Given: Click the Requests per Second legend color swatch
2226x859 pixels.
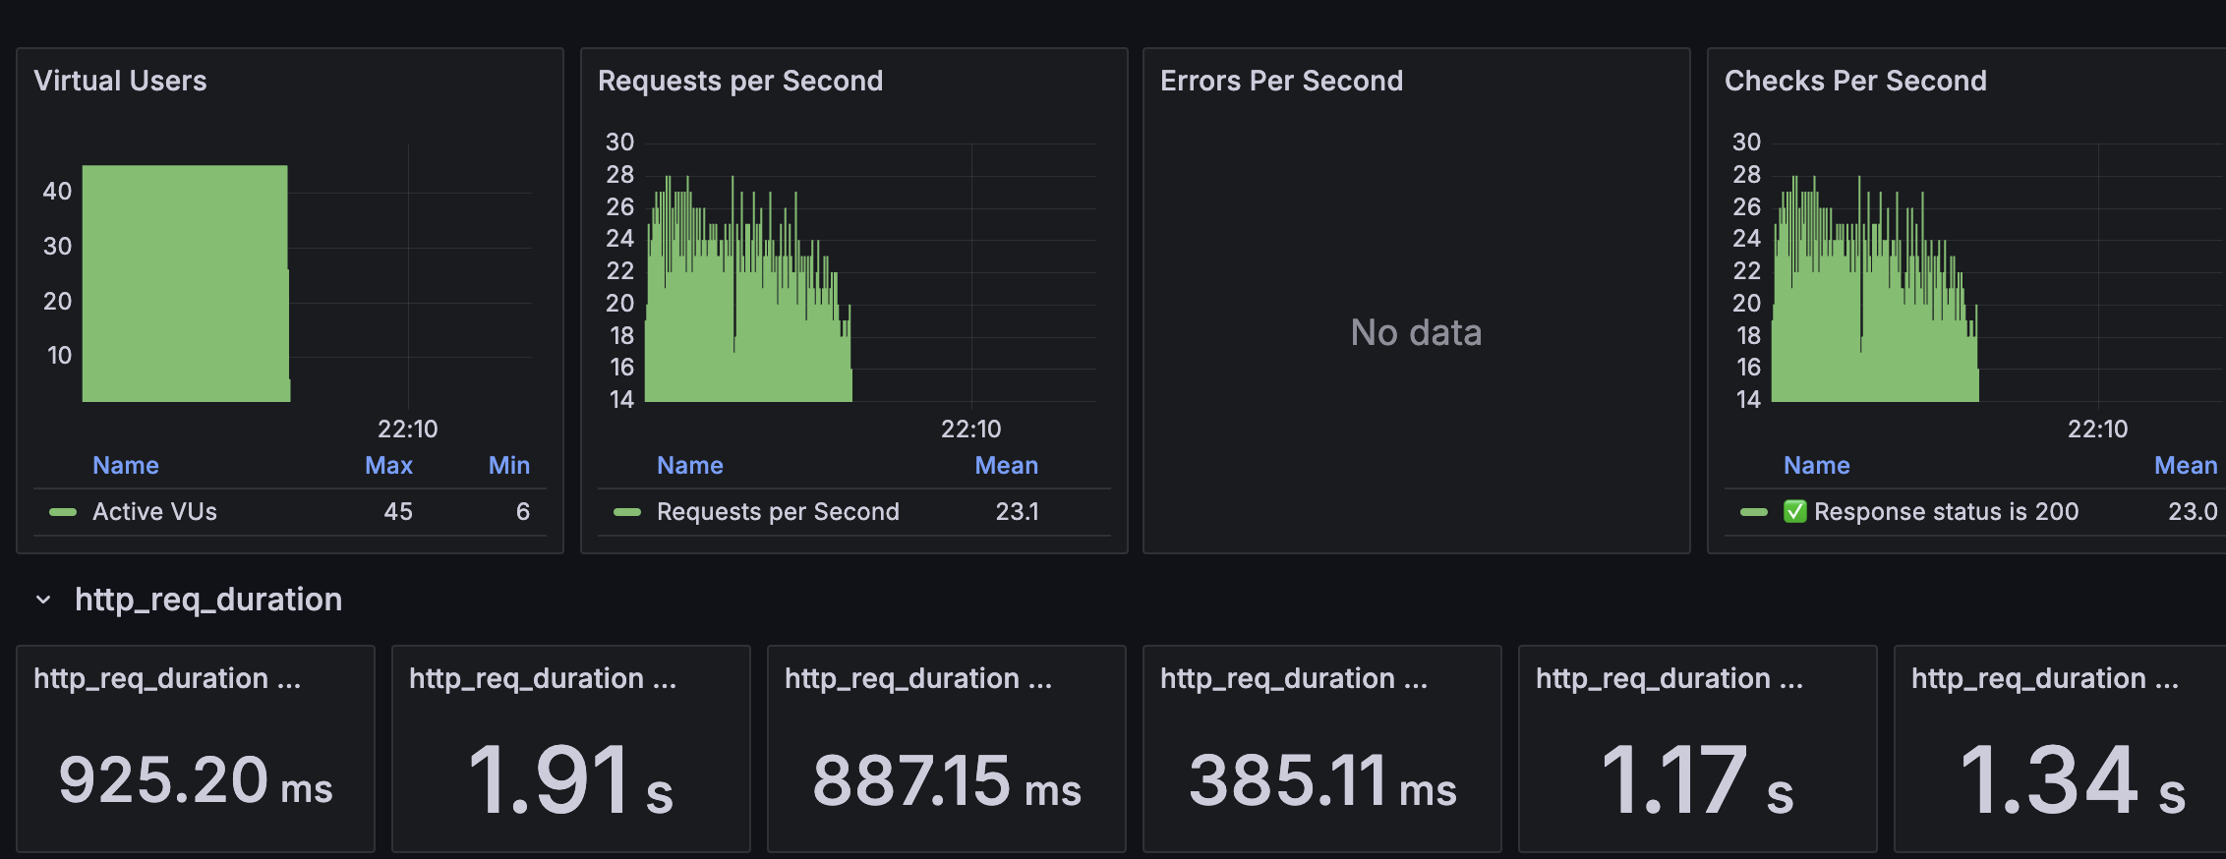Looking at the screenshot, I should coord(627,512).
